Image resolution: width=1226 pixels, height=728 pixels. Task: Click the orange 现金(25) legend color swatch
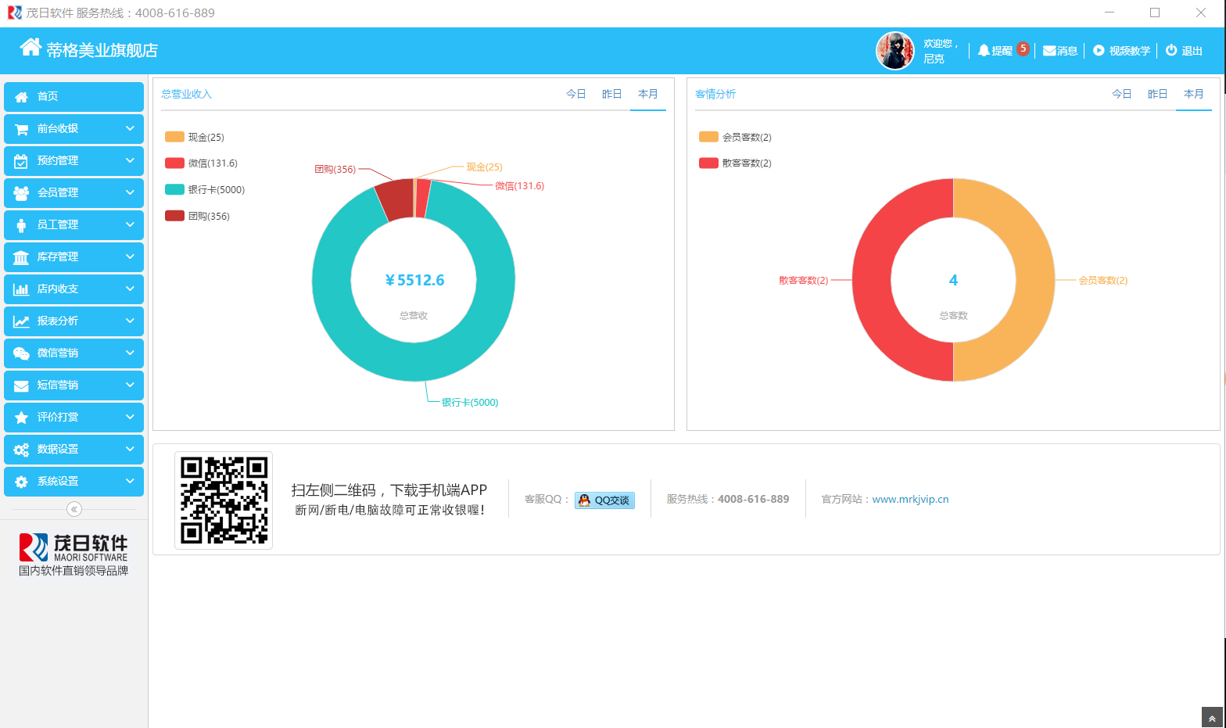(174, 137)
